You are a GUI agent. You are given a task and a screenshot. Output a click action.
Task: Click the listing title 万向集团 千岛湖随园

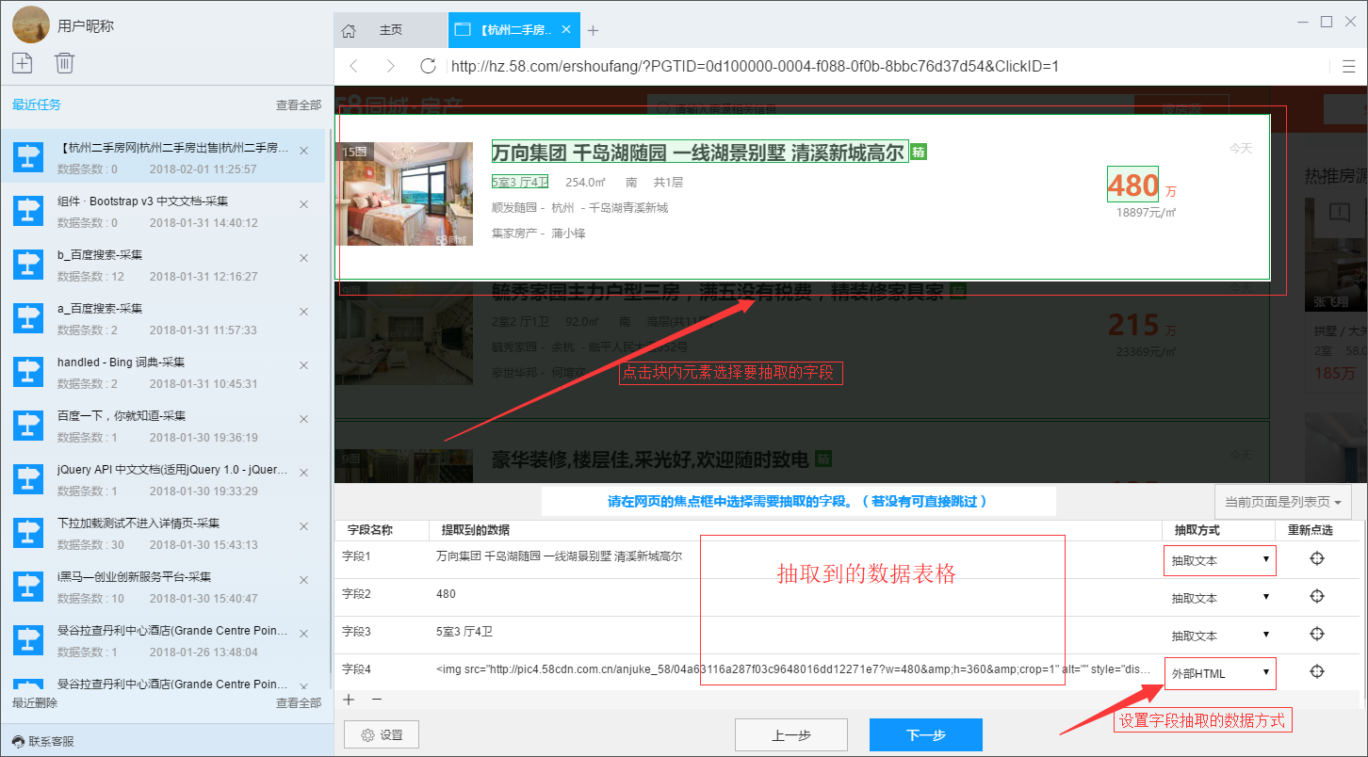(x=699, y=152)
